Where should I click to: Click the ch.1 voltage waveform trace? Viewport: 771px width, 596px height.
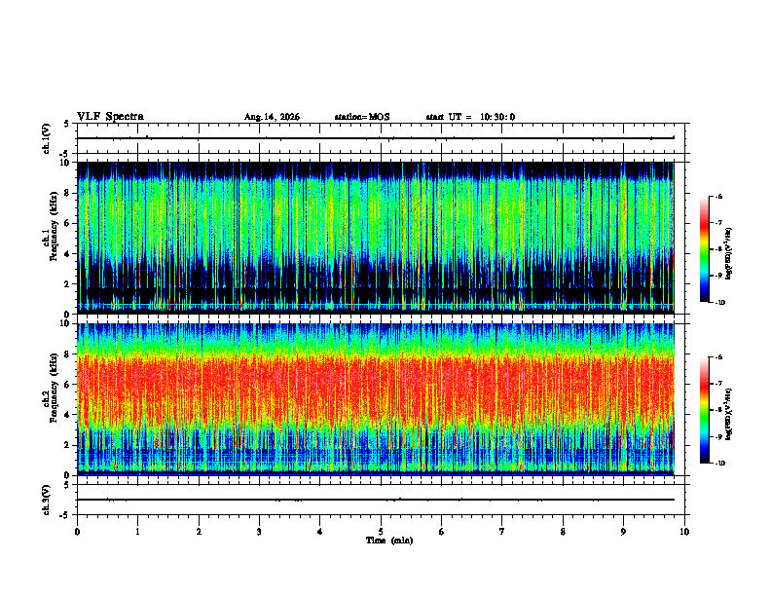(x=376, y=138)
